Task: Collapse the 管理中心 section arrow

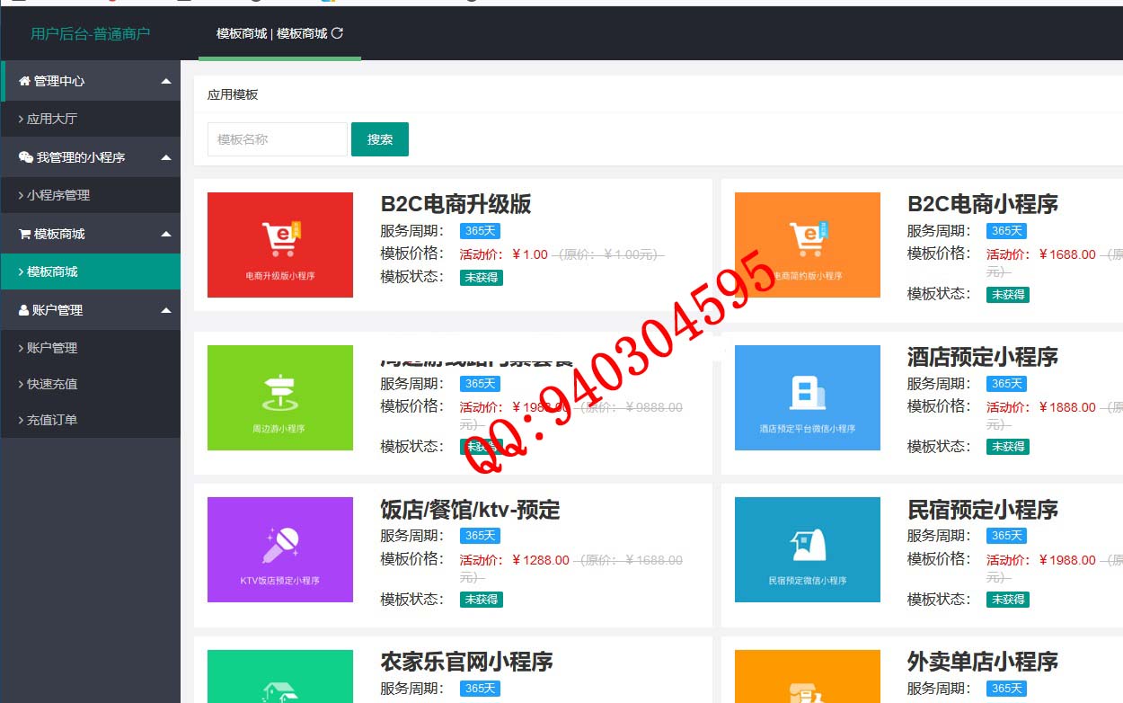Action: 166,81
